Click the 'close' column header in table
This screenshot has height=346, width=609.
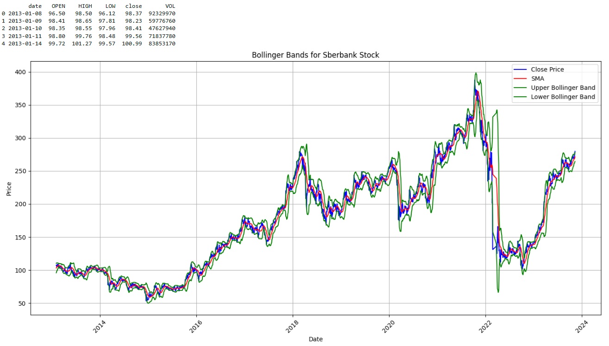[x=133, y=6]
